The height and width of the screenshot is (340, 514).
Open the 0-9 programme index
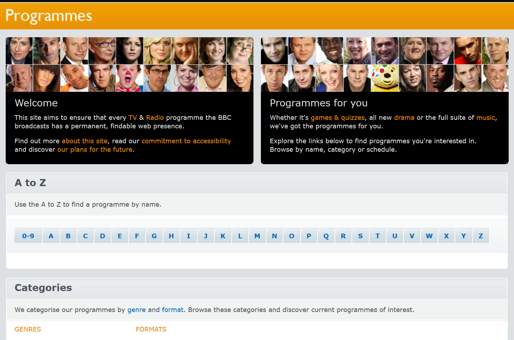pyautogui.click(x=28, y=236)
